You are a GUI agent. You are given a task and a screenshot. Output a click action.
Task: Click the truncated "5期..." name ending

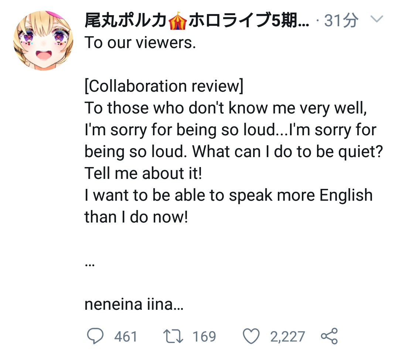pos(291,20)
